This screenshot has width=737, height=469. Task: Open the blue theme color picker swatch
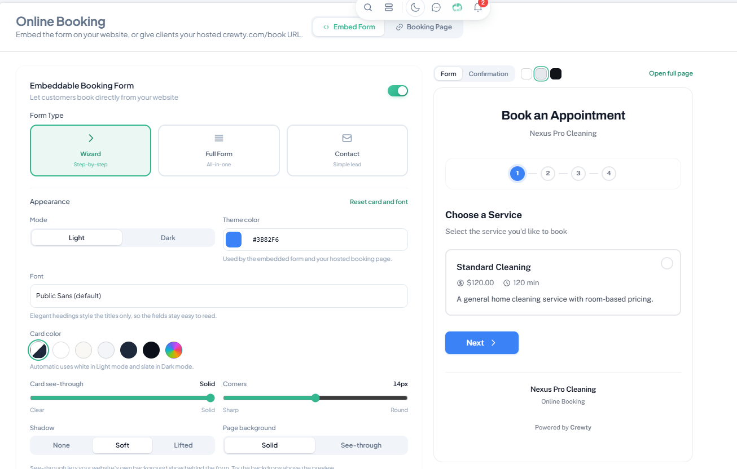point(234,240)
